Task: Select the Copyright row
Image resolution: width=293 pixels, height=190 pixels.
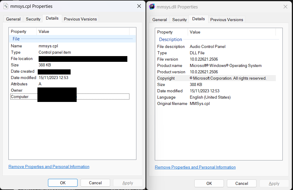Action: tap(216, 78)
